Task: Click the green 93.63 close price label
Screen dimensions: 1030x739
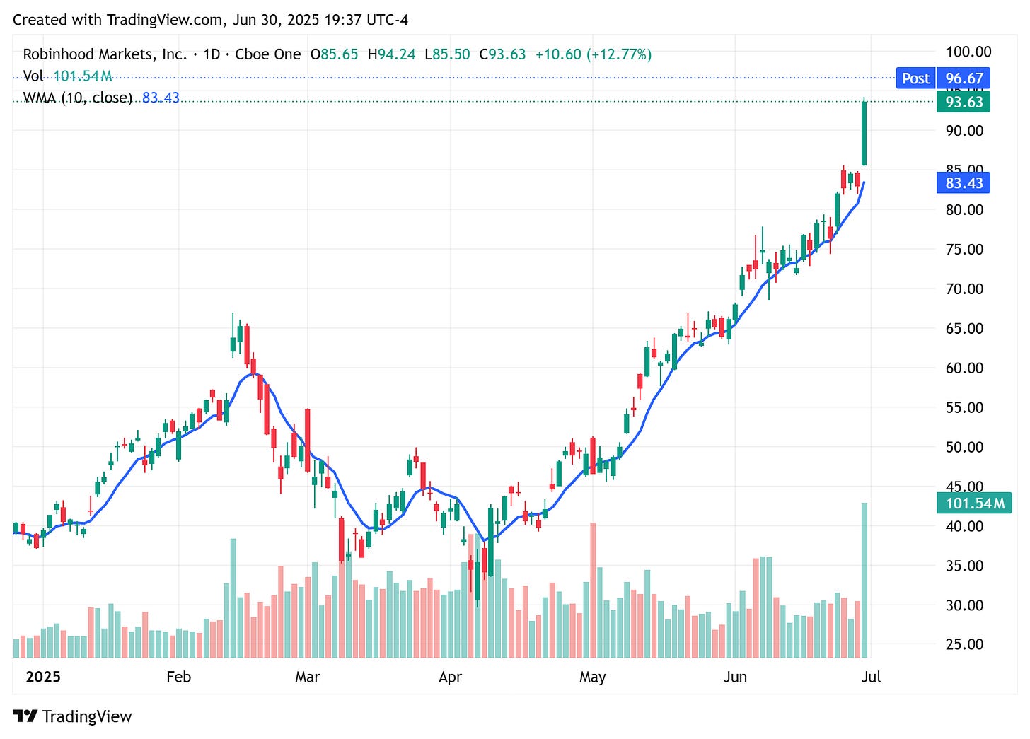Action: 964,103
